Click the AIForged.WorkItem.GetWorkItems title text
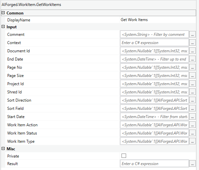199x170 pixels. (31, 5)
